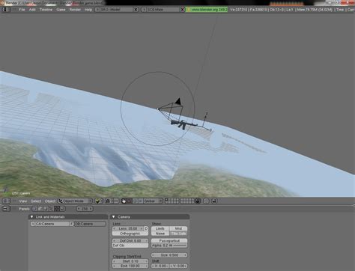Click the Orthographic button

(130, 234)
